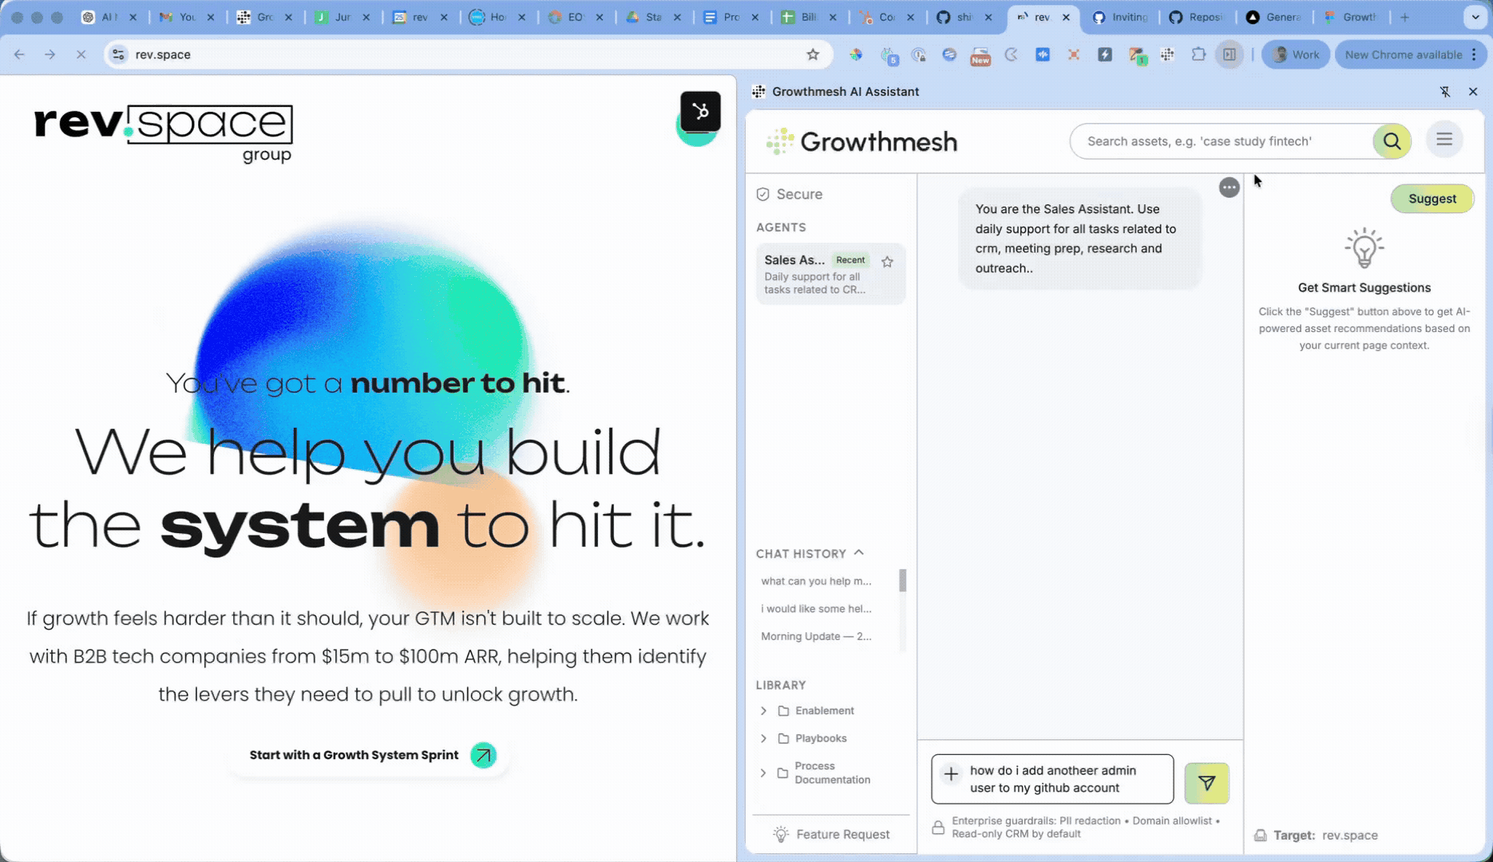Image resolution: width=1493 pixels, height=862 pixels.
Task: Click the Process Documentation folder label
Action: point(832,773)
